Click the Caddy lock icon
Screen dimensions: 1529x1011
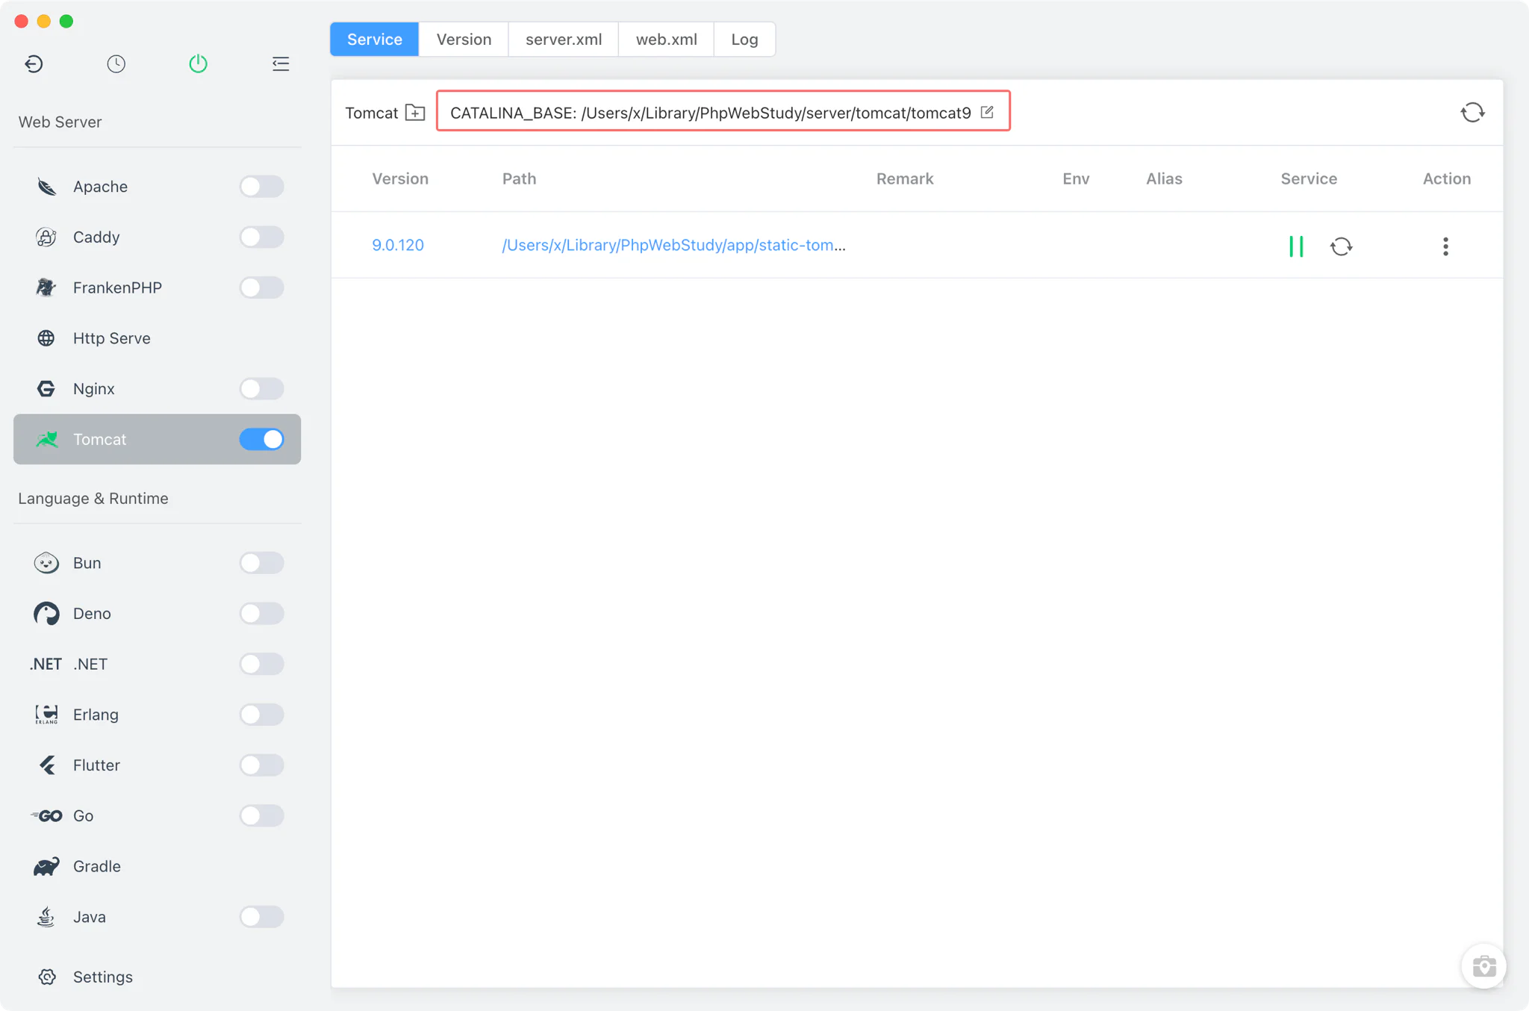pyautogui.click(x=46, y=237)
